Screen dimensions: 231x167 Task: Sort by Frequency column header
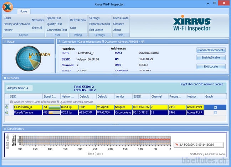pos(177,96)
